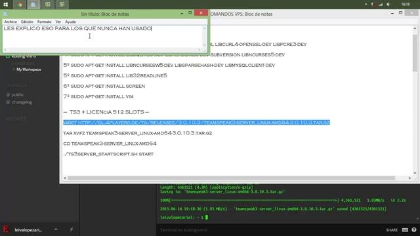Click the Terminal on koding-vm-0 label
Viewport: 420px width, 236px height.
coord(184,230)
